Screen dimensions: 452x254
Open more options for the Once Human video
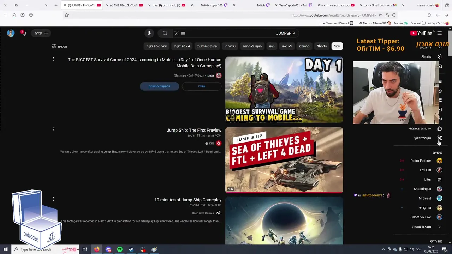[x=53, y=59]
